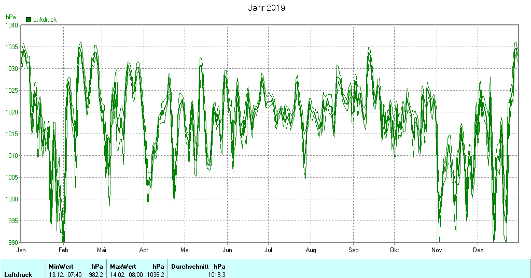Select the Feb marker on the time axis

click(x=63, y=250)
